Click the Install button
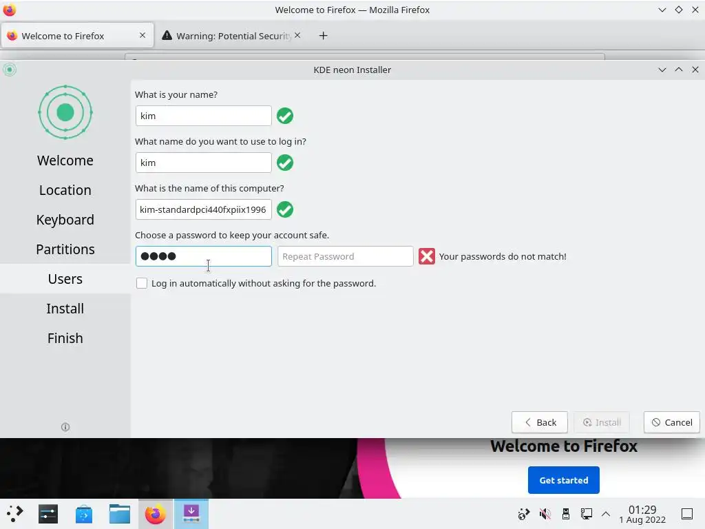Screen dimensions: 705x529 coord(602,422)
